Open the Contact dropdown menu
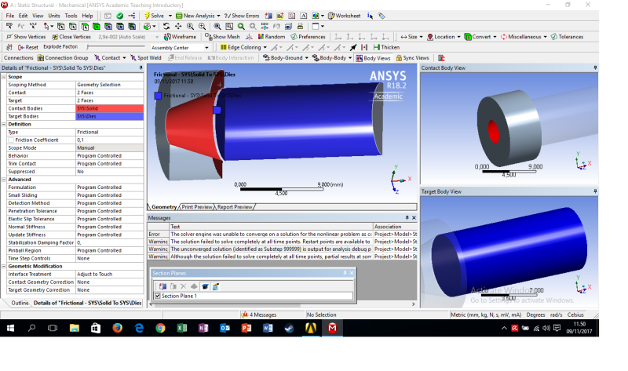 click(124, 57)
